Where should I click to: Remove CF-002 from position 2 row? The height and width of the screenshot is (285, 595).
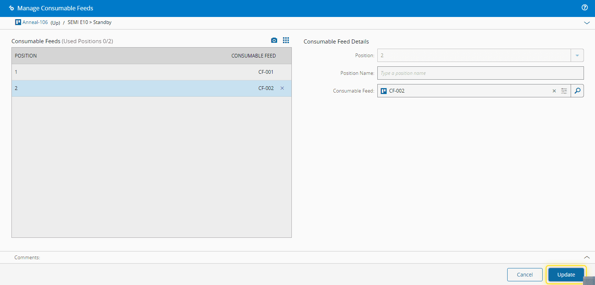coord(282,88)
